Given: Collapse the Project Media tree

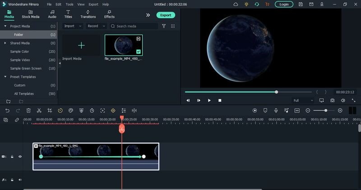Looking at the screenshot, I should point(5,26).
